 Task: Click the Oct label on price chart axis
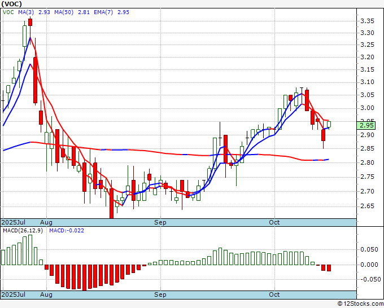point(274,222)
